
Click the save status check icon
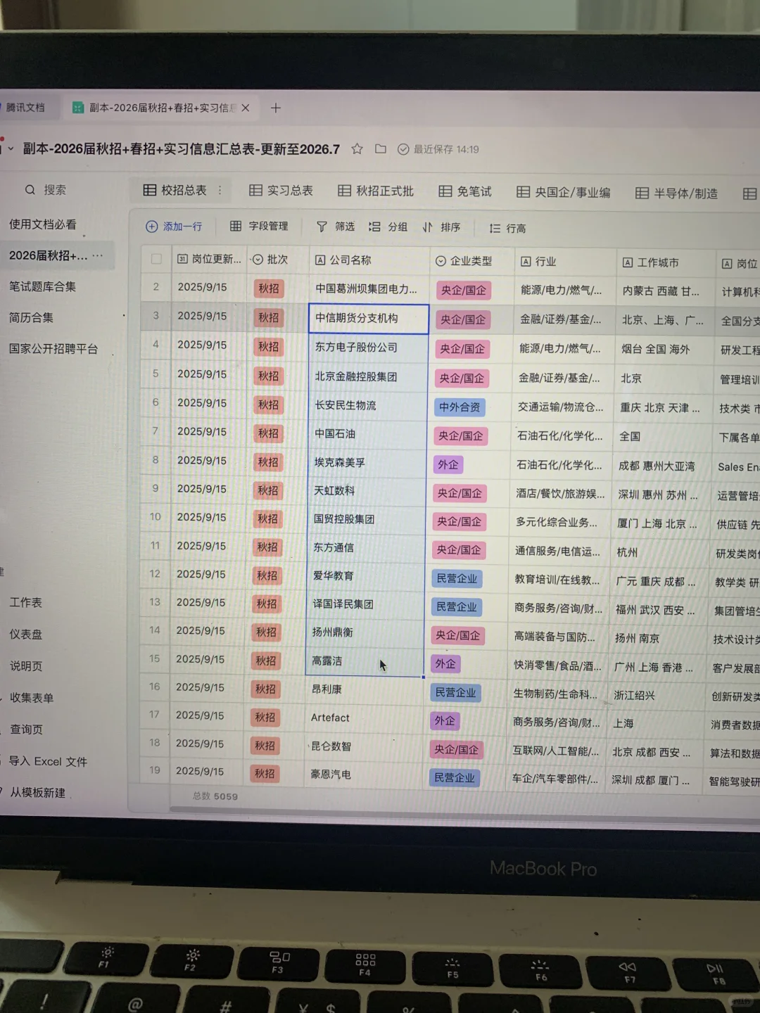(x=403, y=149)
